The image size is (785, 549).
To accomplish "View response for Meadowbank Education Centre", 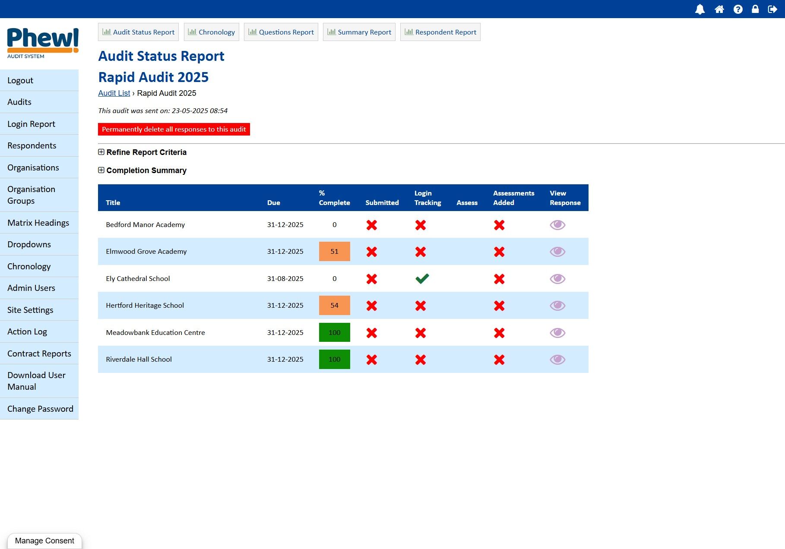I will 557,333.
